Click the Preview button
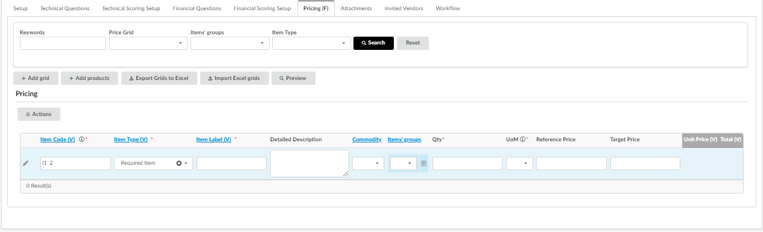 [x=293, y=78]
